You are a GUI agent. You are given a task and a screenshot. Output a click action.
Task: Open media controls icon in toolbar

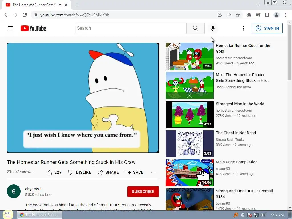click(x=258, y=15)
